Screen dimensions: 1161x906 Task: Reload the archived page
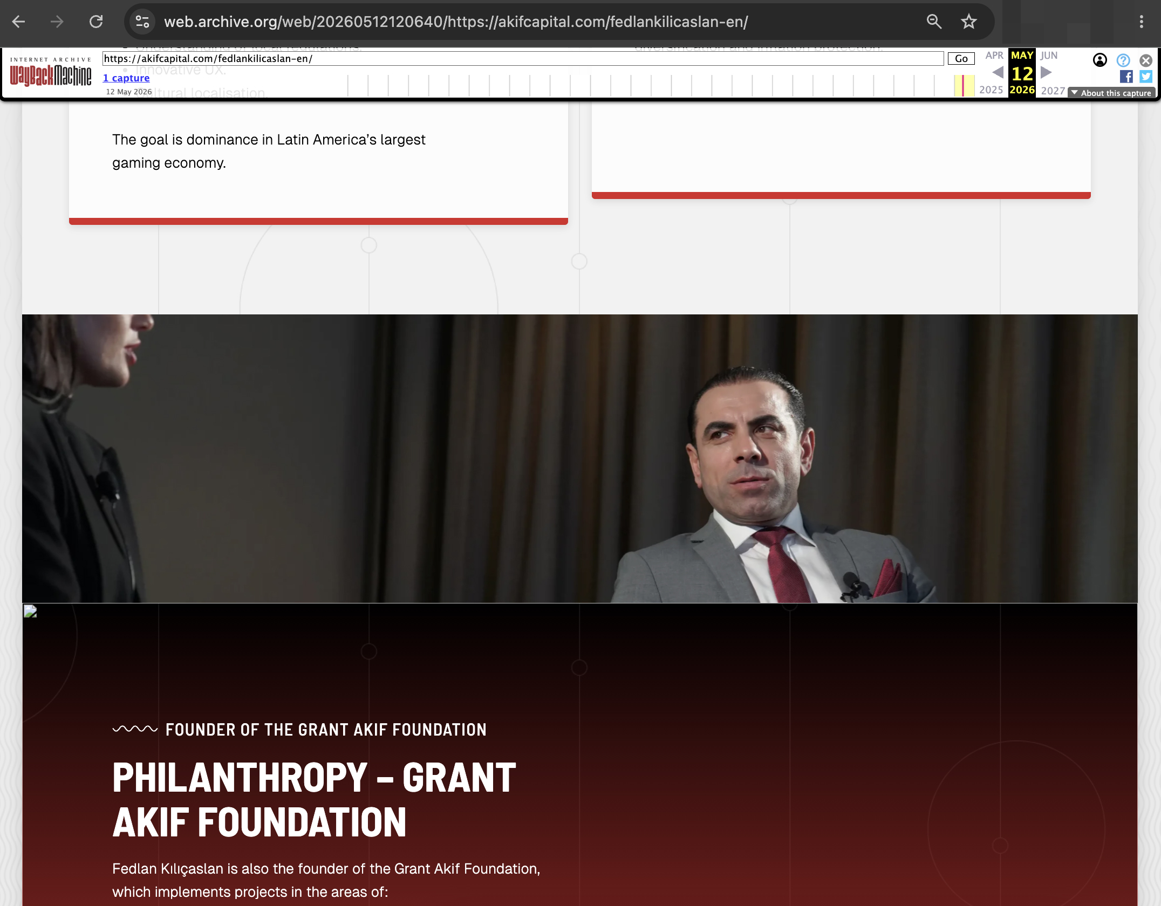96,22
